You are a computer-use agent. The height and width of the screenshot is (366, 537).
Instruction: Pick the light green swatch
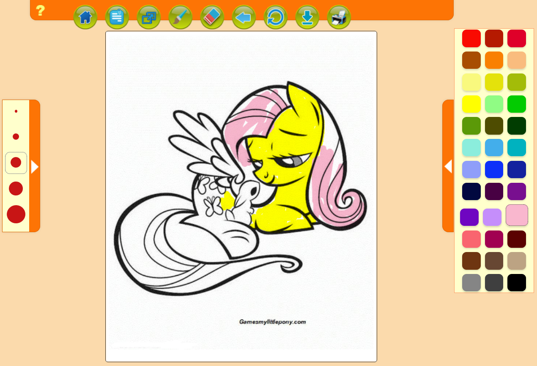494,104
